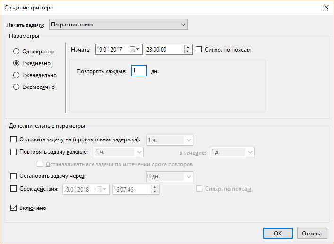Open the Начать задачу dropdown По расписанию
Viewport: 334px width, 244px height.
tap(118, 25)
